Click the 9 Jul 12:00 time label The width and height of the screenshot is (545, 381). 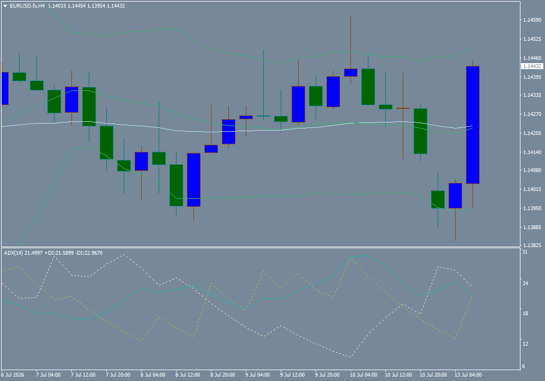(292, 375)
